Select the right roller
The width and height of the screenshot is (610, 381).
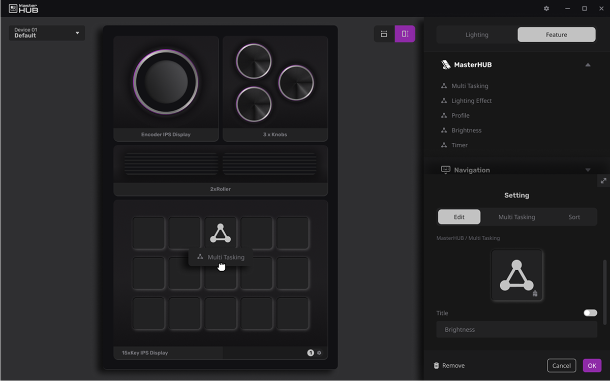pos(269,164)
